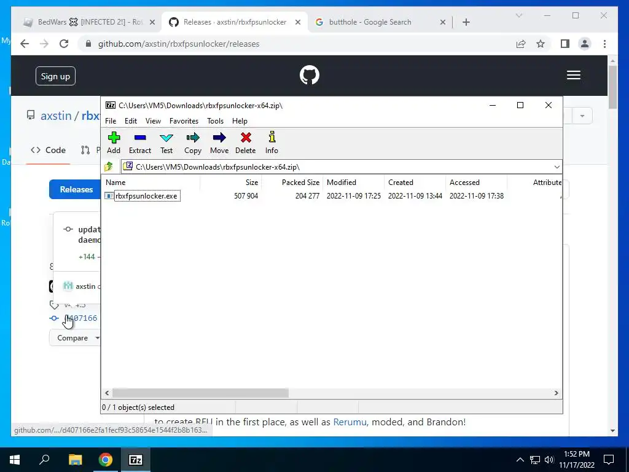
Task: View site info via the padlock icon
Action: [88, 44]
